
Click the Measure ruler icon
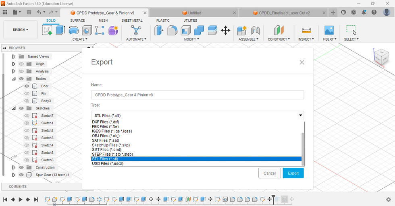(306, 31)
